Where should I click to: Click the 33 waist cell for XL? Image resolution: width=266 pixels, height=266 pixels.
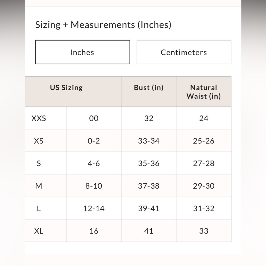(x=204, y=231)
